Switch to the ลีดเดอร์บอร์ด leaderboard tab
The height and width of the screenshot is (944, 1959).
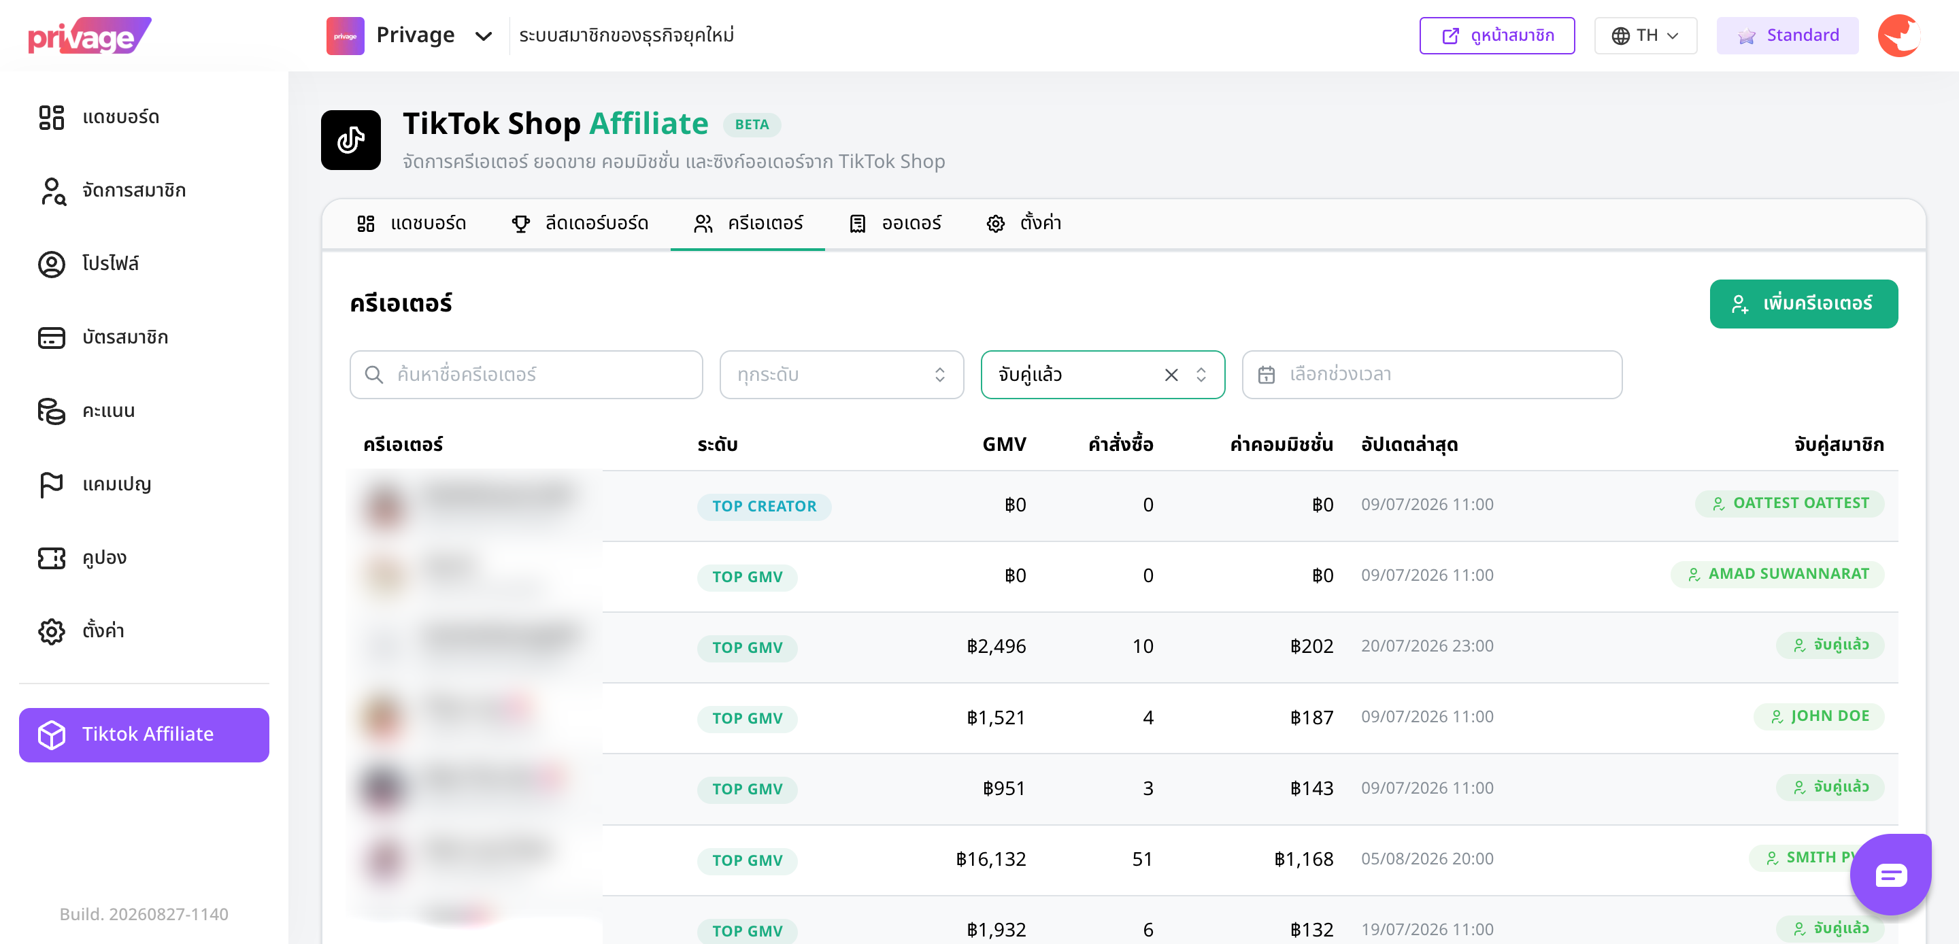tap(580, 224)
